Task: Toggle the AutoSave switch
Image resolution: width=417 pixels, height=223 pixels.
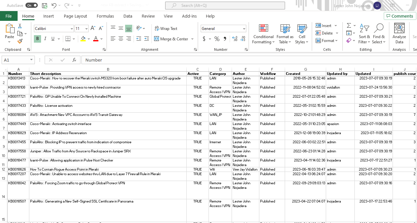Action: pyautogui.click(x=32, y=6)
